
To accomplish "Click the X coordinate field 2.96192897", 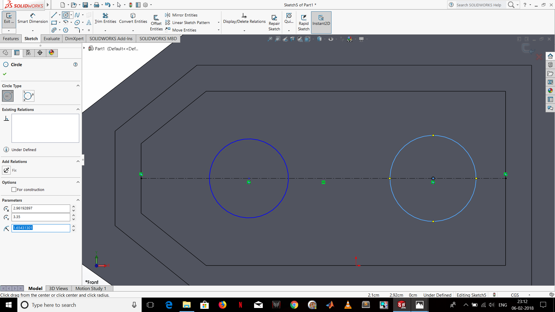I will click(41, 208).
